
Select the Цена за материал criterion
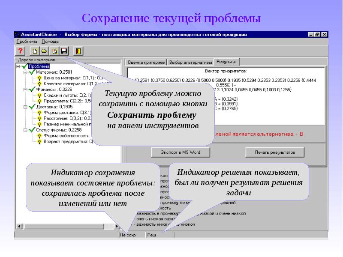click(74, 78)
